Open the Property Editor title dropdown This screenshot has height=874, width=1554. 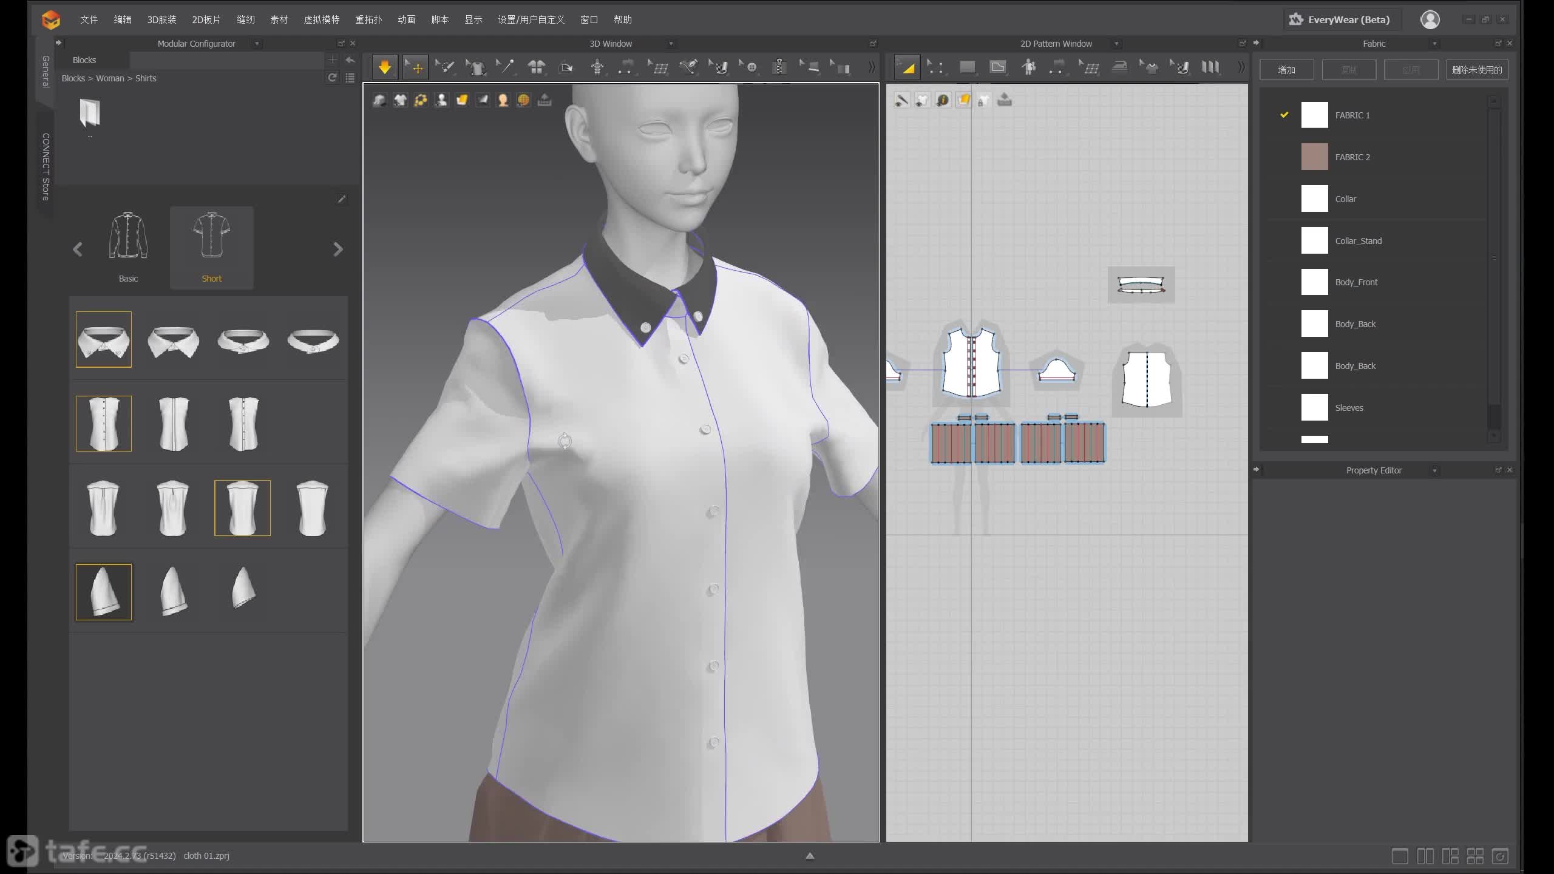[1434, 470]
